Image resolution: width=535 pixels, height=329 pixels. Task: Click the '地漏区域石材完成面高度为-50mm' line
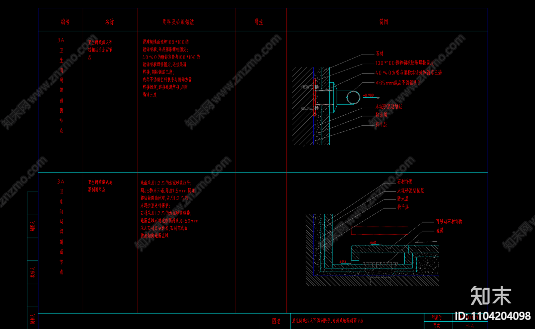click(x=170, y=221)
